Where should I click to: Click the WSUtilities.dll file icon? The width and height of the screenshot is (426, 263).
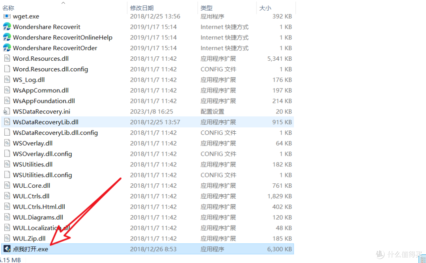tap(7, 164)
